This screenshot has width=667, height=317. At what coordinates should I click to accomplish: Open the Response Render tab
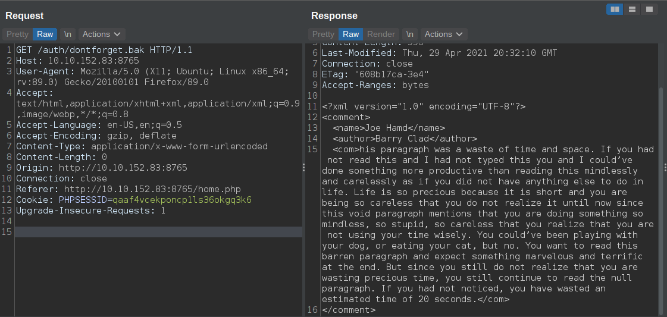[381, 34]
